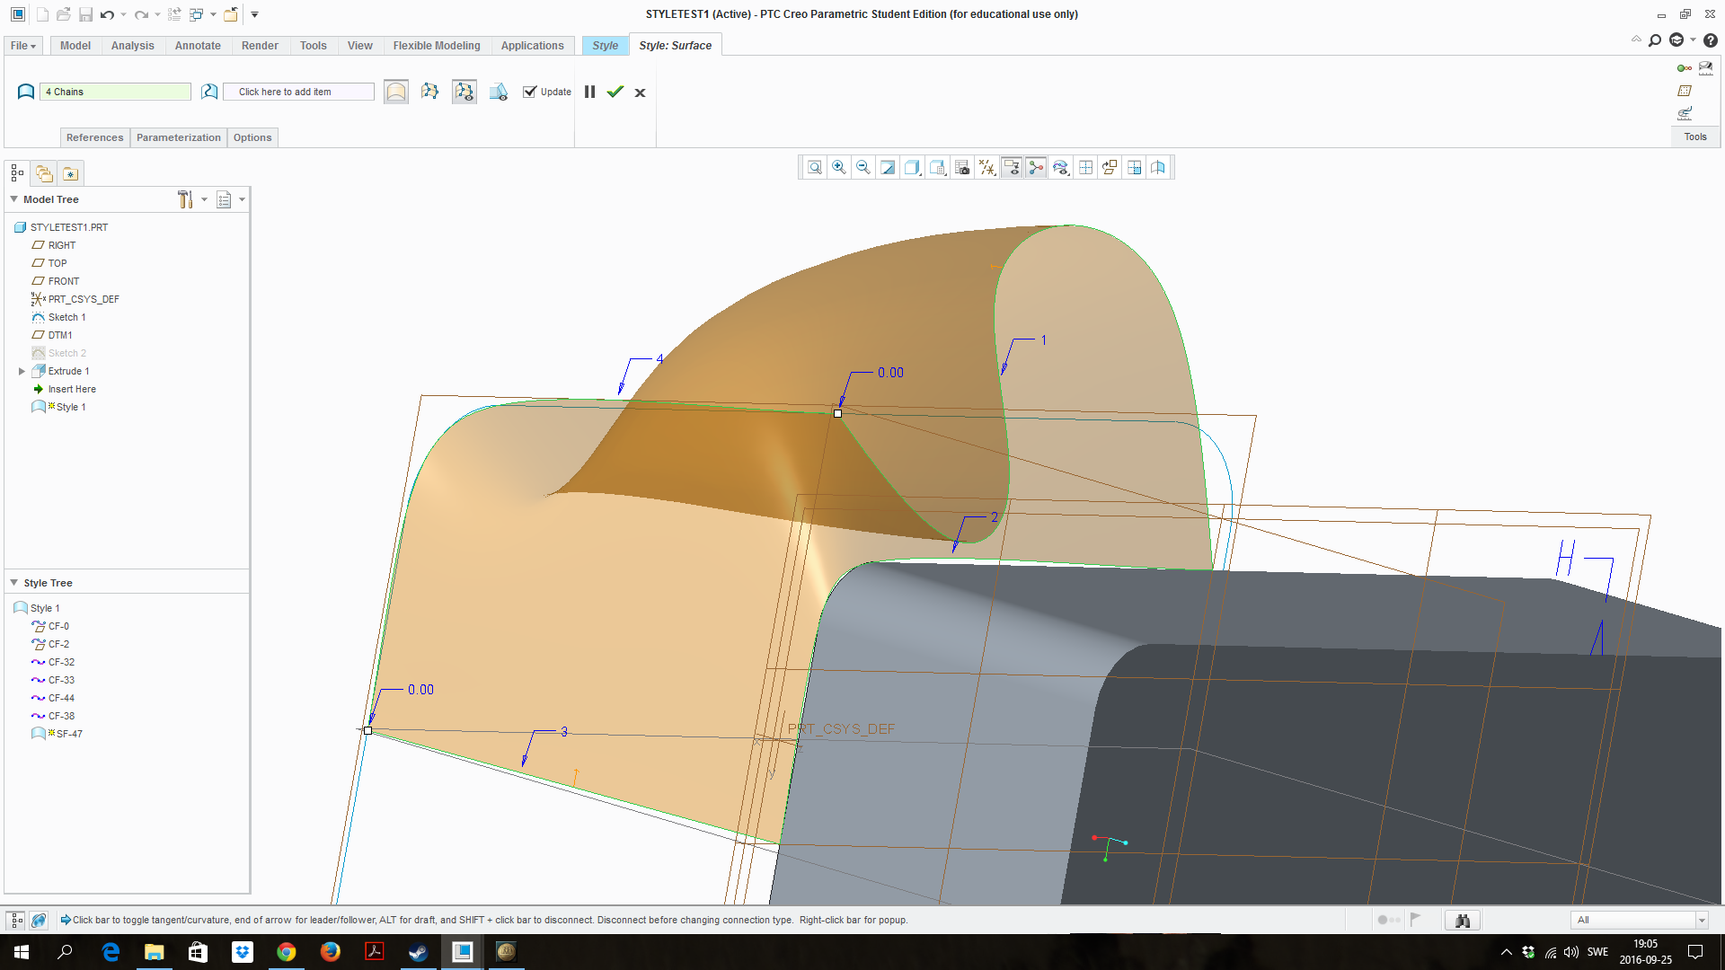This screenshot has width=1725, height=970.
Task: Accept surface with green checkmark
Action: tap(615, 92)
